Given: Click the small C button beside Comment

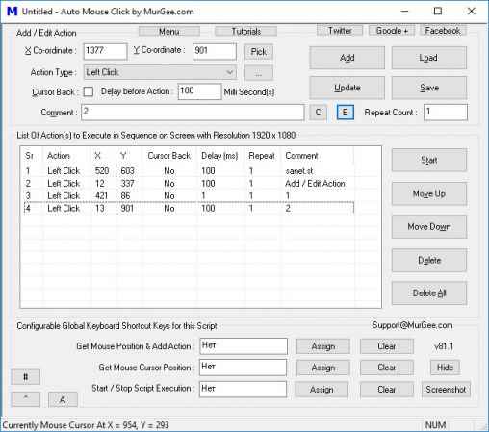Looking at the screenshot, I should click(x=318, y=113).
